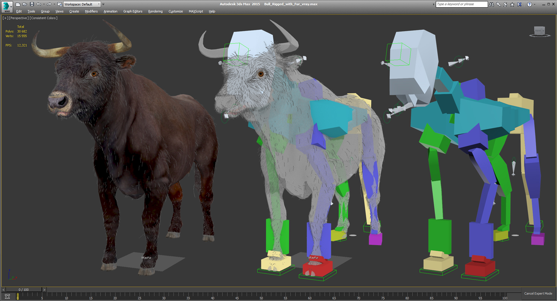Click the frame 0 marker on the track bar
Viewport: 557px width, 301px height.
(x=17, y=297)
